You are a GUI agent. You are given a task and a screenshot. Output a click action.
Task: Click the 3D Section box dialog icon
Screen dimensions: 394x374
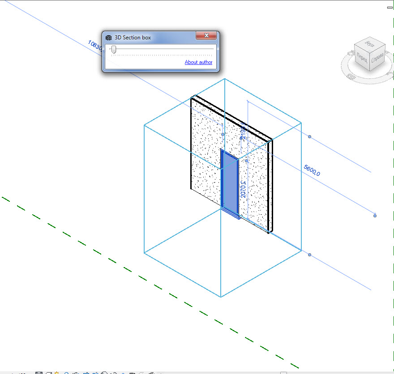coord(108,38)
